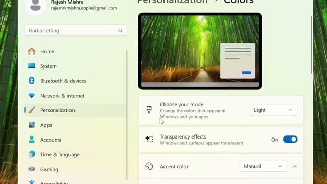Click the Accent color palette icon
This screenshot has width=327, height=184.
pos(149,166)
